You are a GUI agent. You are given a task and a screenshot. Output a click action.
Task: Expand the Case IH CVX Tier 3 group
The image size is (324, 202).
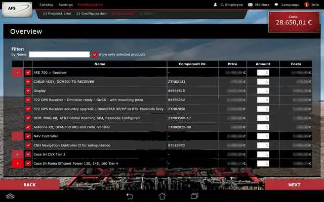point(18,155)
